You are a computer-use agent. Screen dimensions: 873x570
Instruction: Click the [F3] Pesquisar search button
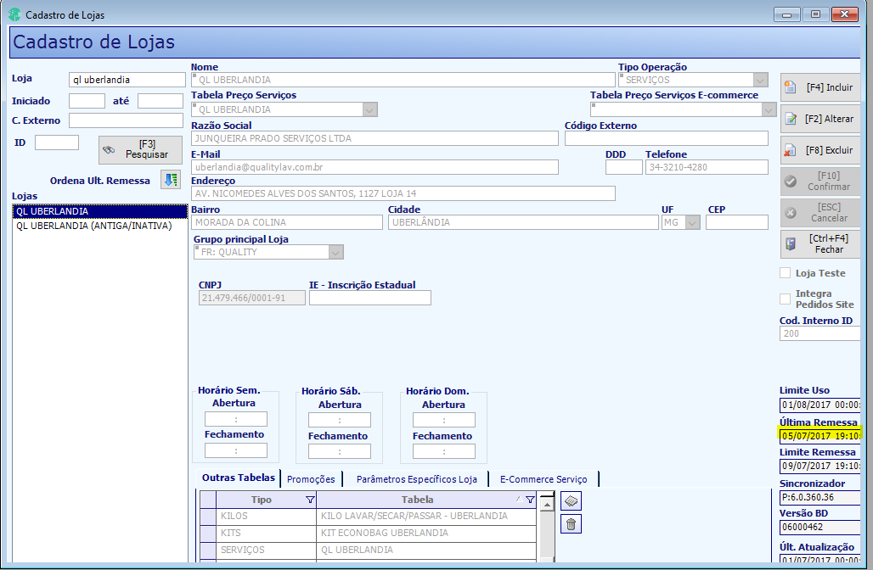(x=140, y=149)
